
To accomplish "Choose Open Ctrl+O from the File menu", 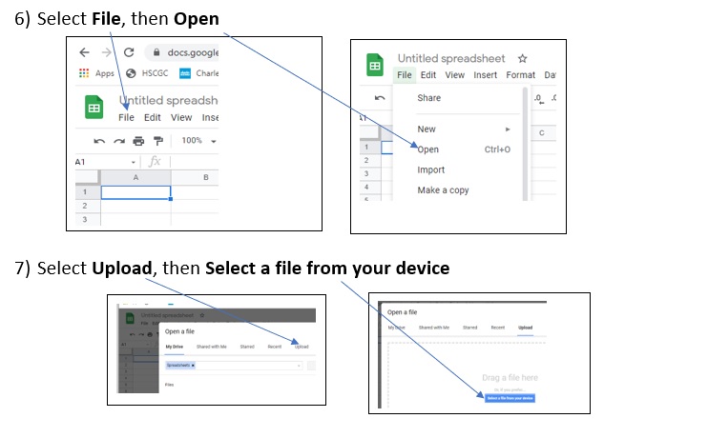I will [x=464, y=149].
